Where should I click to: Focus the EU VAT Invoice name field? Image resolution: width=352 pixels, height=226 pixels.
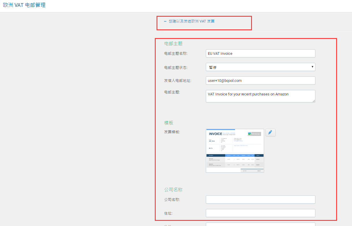point(260,54)
